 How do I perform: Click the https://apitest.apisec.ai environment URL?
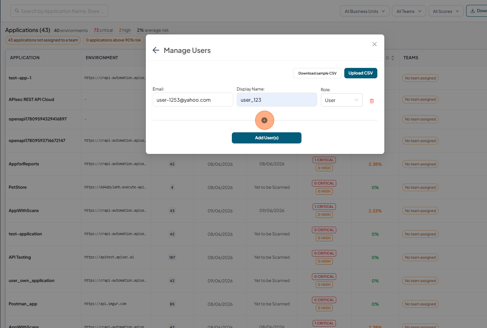(109, 257)
